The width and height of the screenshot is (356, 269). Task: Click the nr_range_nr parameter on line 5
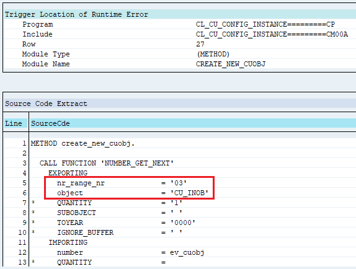(x=81, y=183)
